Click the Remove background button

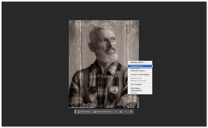(x=102, y=112)
